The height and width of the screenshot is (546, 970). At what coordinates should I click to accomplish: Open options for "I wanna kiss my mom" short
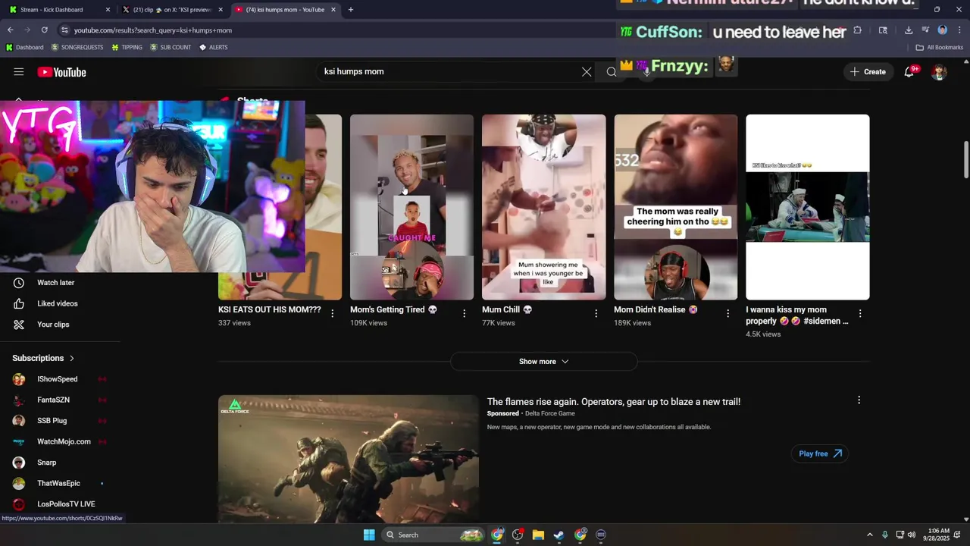860,313
